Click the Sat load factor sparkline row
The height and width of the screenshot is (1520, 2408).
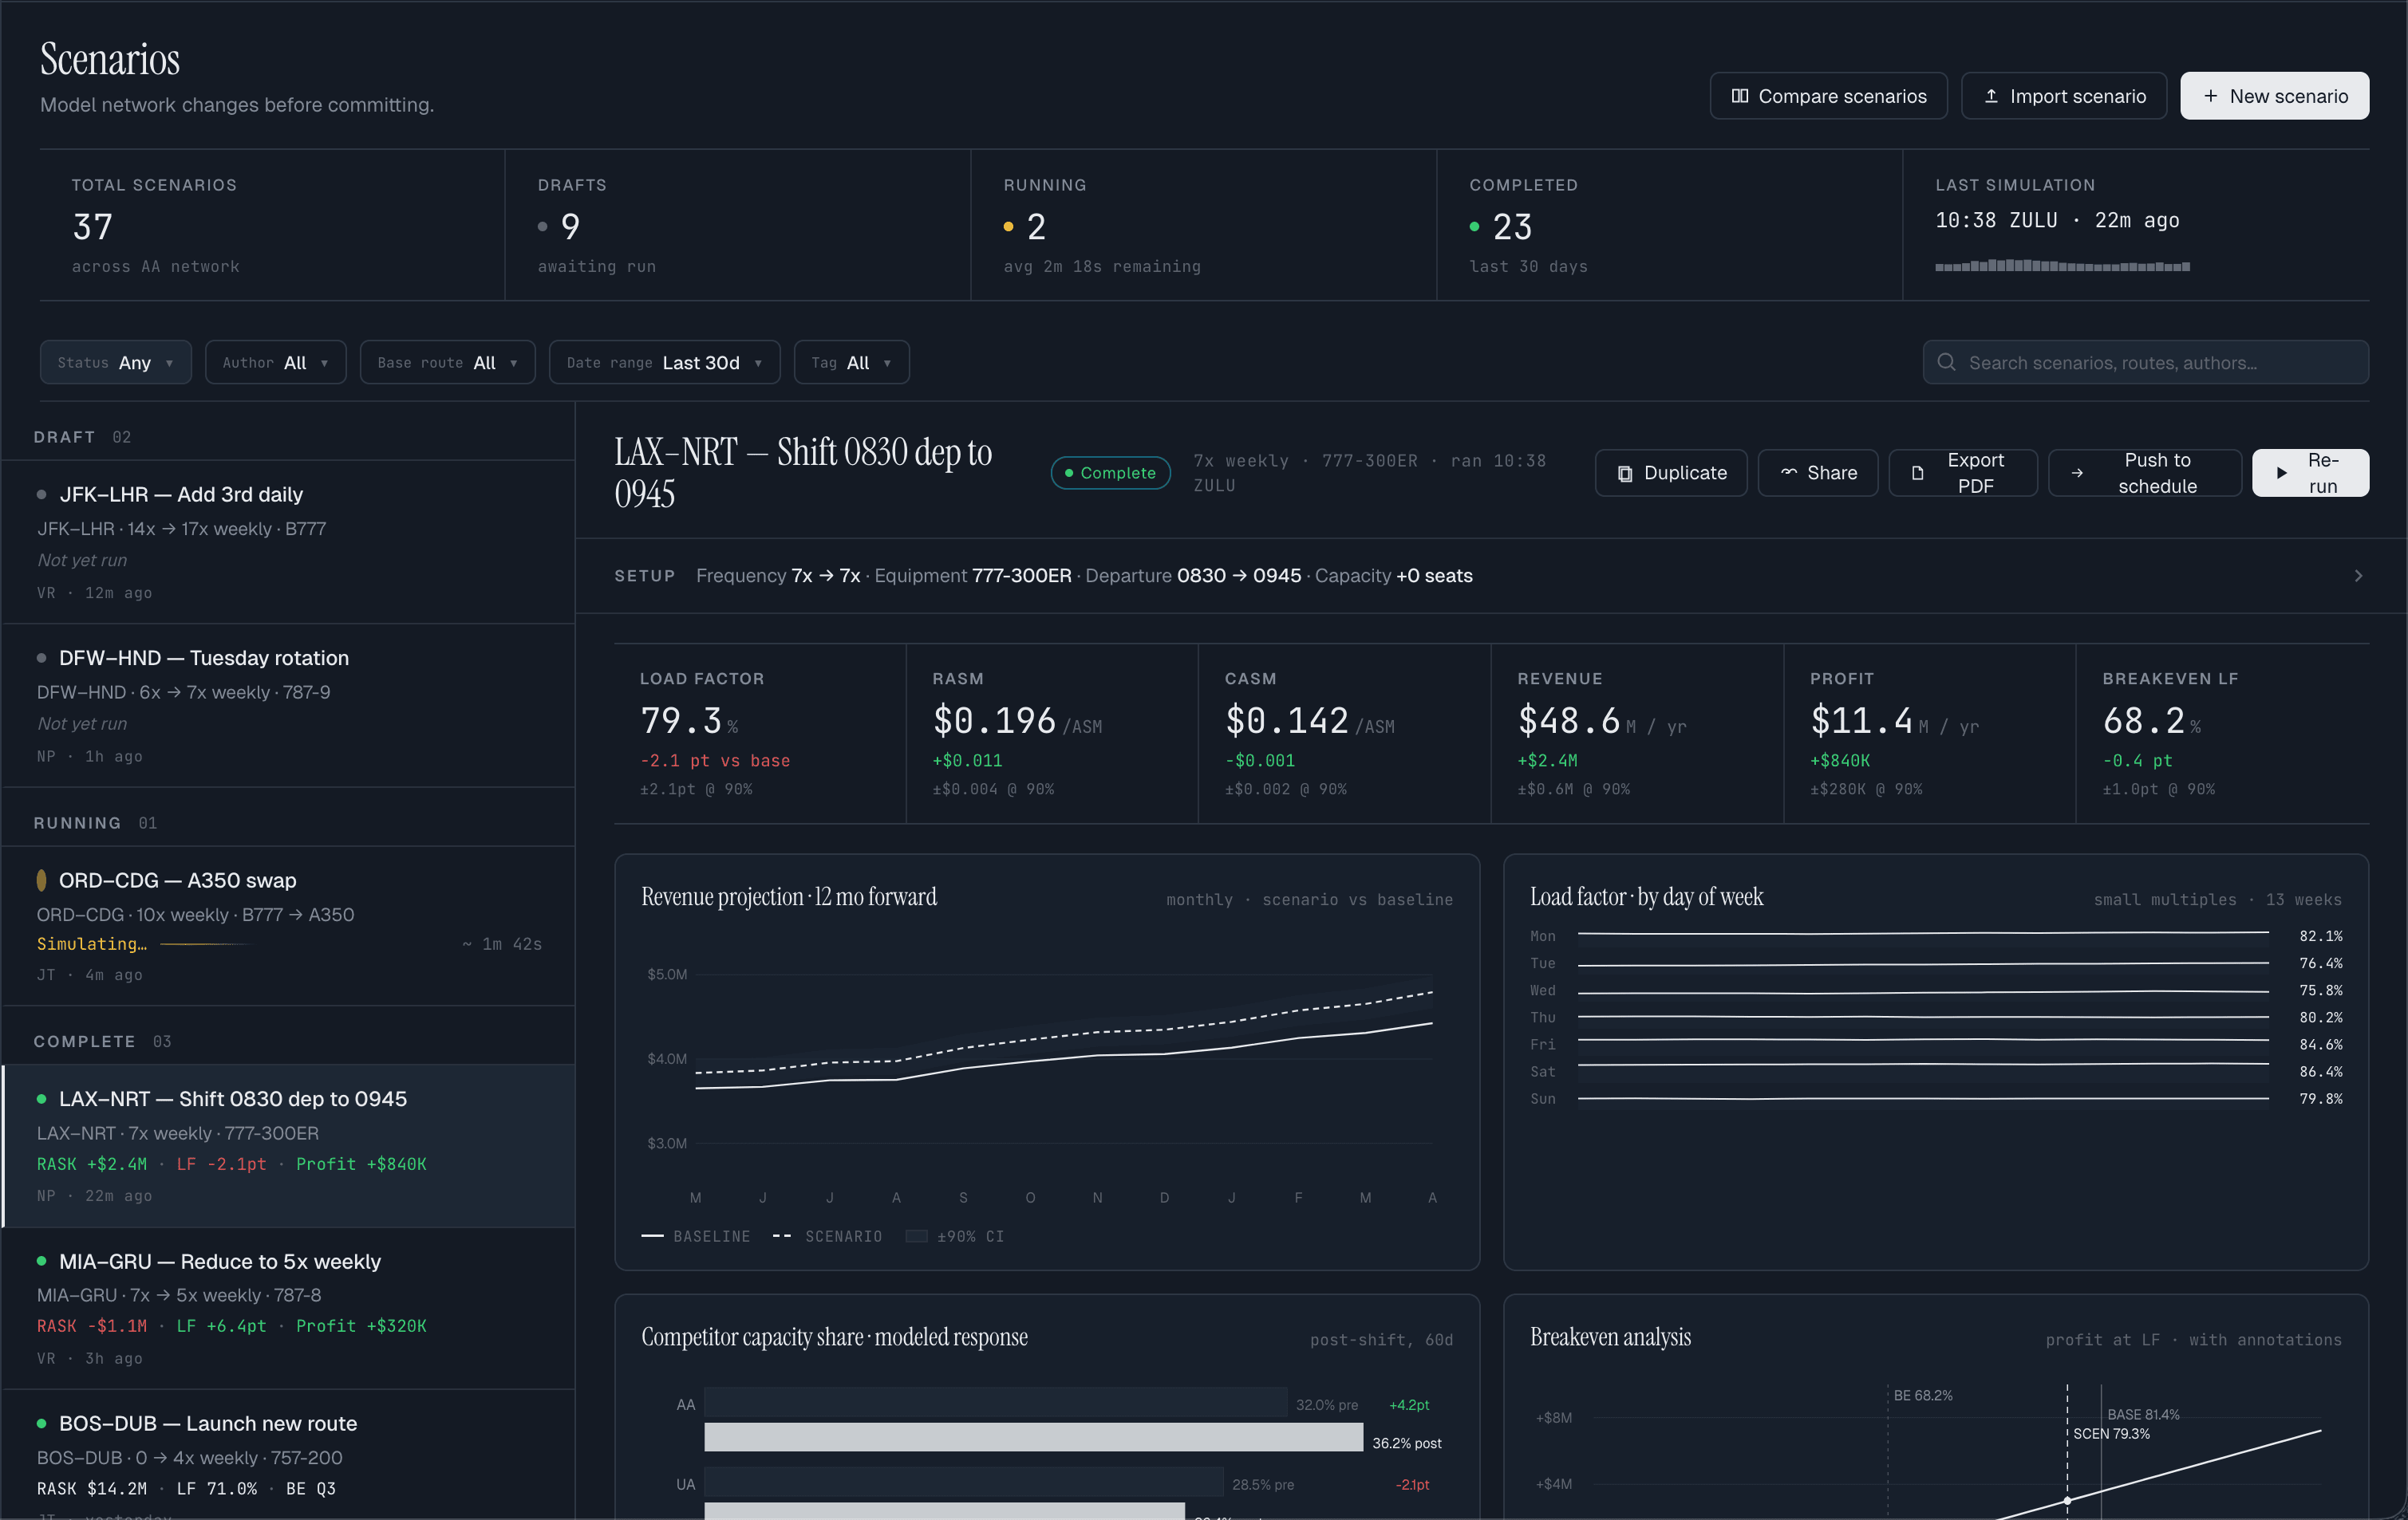click(x=1936, y=1071)
